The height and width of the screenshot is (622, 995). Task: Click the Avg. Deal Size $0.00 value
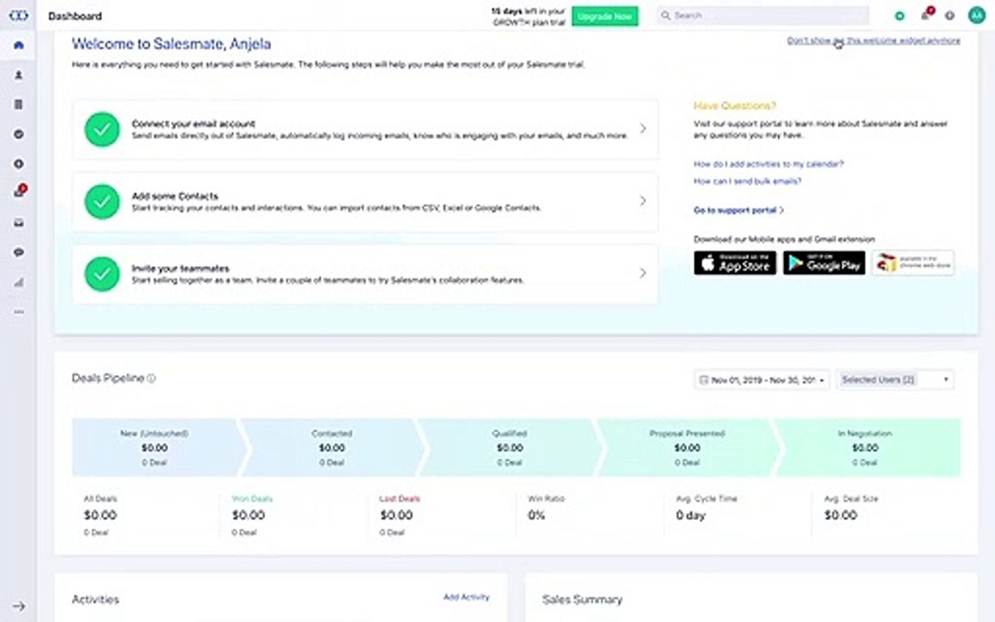840,516
